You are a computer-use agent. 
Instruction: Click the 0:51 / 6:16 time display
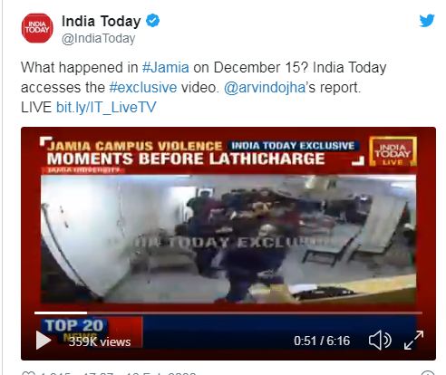click(x=322, y=341)
